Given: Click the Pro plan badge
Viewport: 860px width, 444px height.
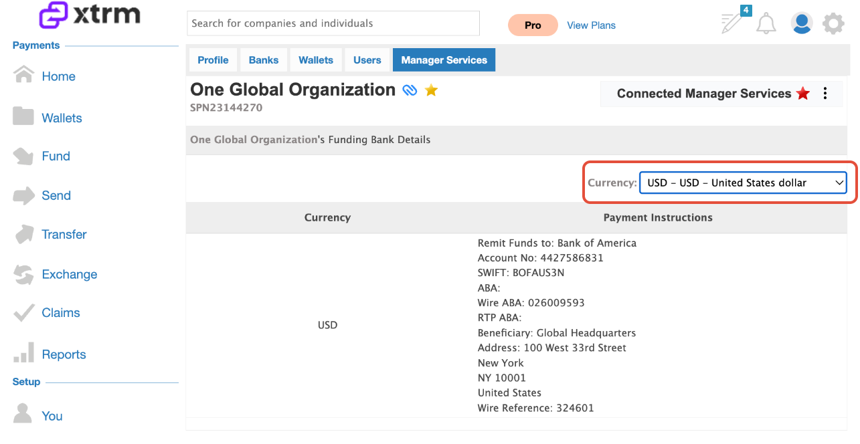Looking at the screenshot, I should click(533, 25).
